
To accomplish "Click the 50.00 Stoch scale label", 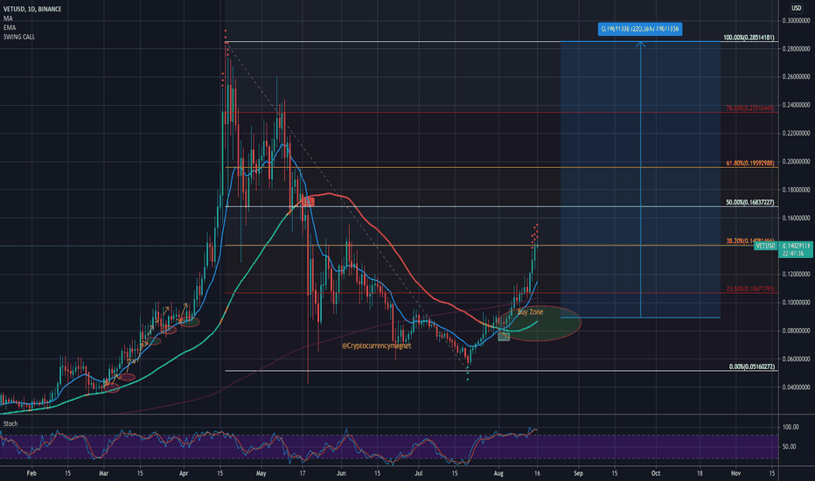I will pos(789,447).
